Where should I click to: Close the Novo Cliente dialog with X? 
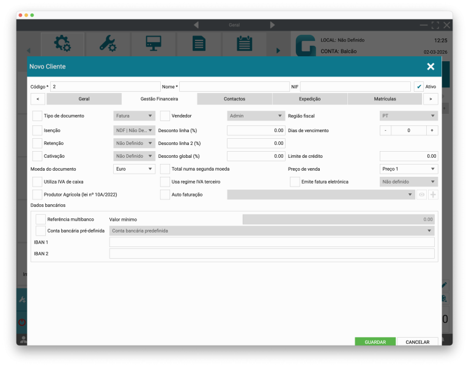pos(430,67)
